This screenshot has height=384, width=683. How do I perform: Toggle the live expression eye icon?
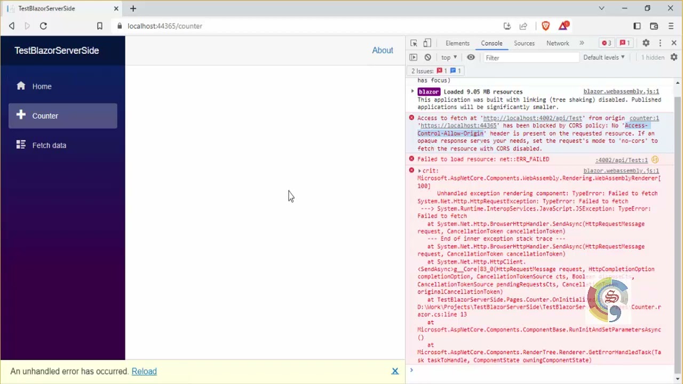[x=471, y=58]
